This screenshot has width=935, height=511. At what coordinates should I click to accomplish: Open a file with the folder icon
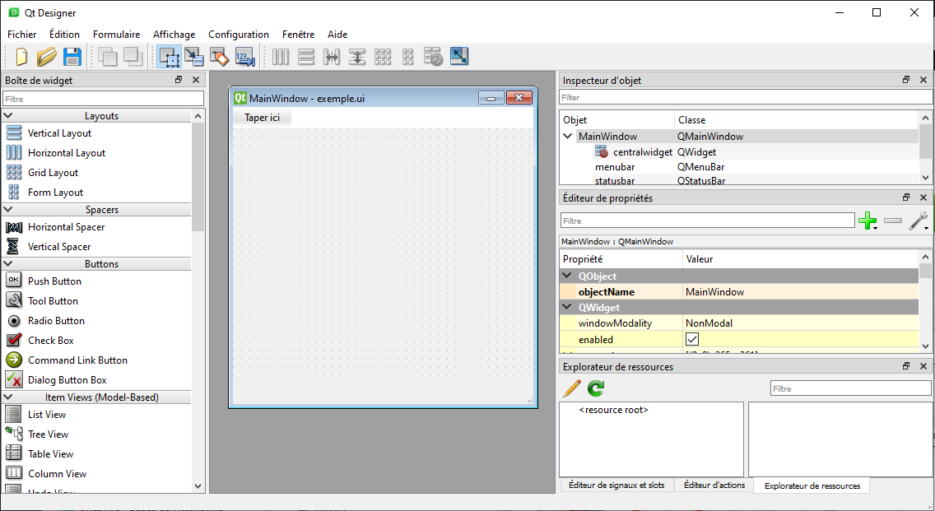(x=47, y=57)
